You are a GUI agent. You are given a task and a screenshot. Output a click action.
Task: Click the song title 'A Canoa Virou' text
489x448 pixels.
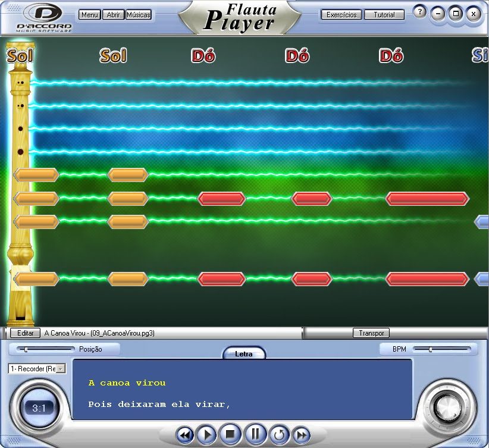point(65,333)
